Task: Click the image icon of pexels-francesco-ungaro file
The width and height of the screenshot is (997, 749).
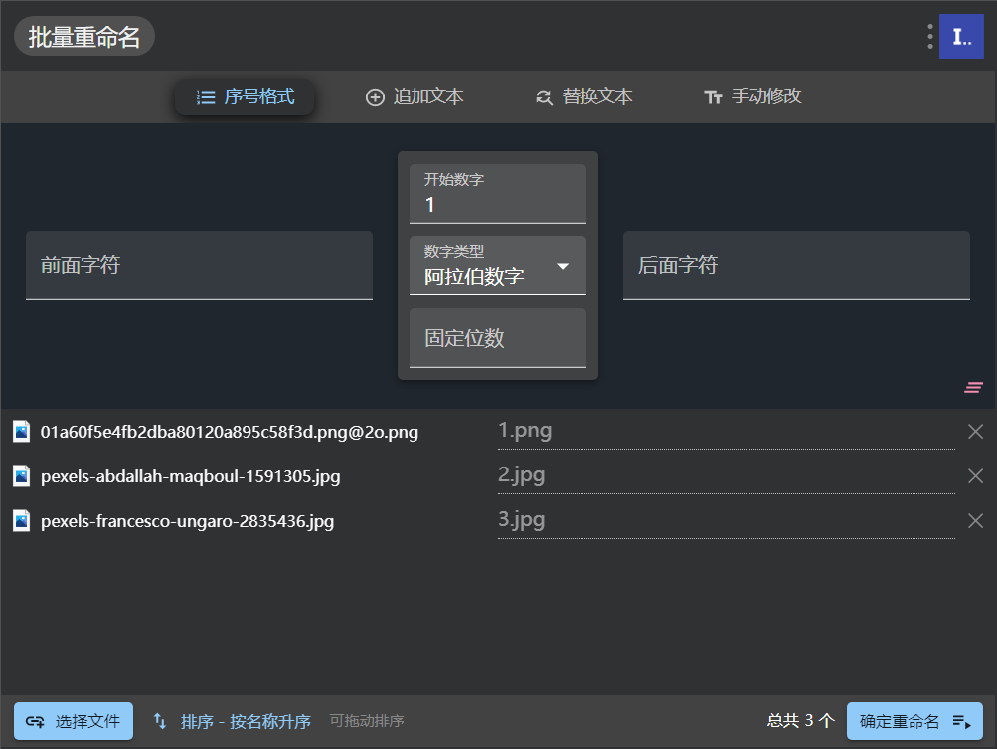Action: [x=22, y=520]
